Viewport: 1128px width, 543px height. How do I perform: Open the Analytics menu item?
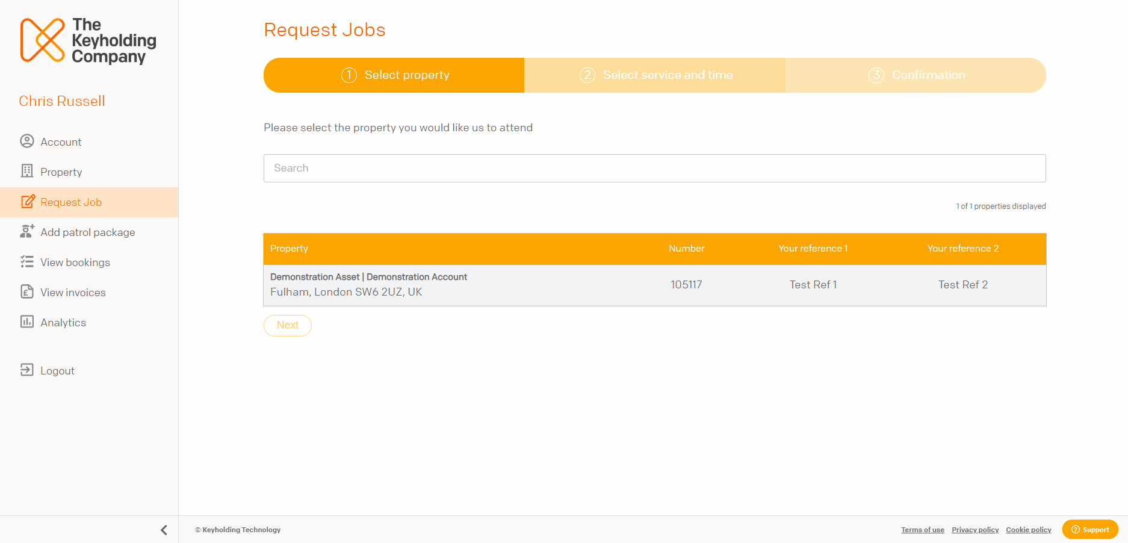click(89, 323)
